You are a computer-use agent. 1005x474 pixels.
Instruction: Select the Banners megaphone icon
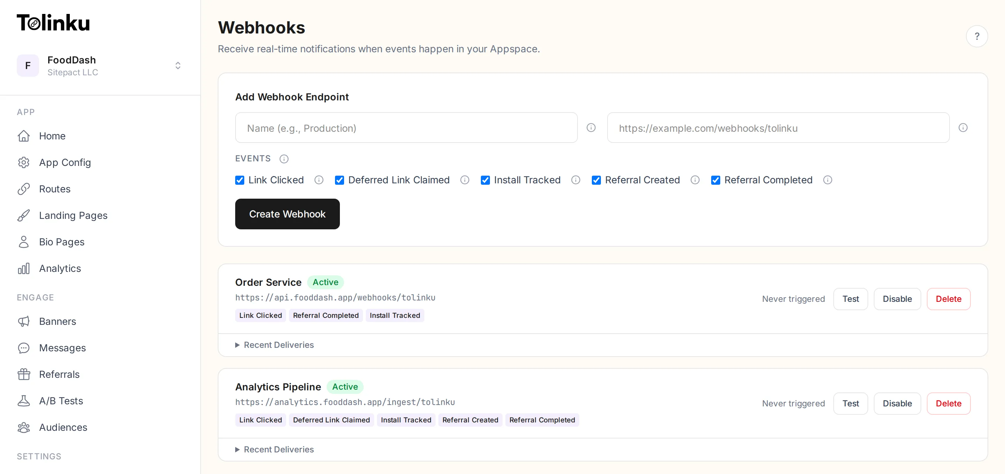coord(24,321)
